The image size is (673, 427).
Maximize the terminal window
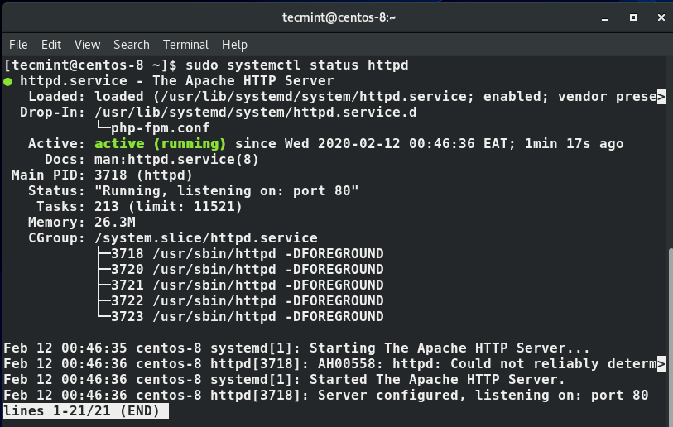[633, 17]
